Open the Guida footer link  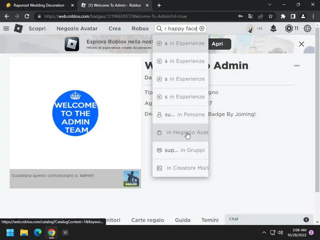[x=182, y=220]
